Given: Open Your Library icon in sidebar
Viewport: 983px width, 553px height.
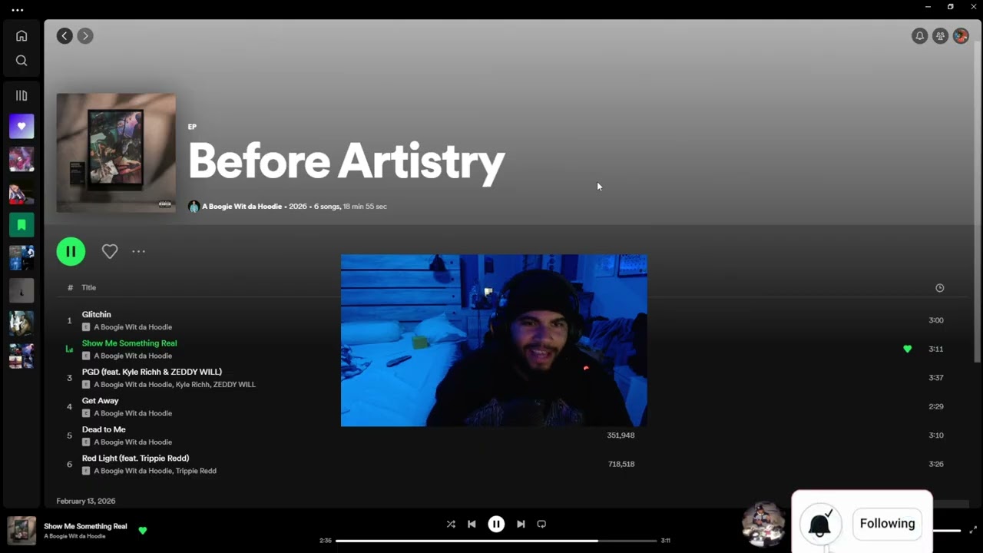Looking at the screenshot, I should click(22, 96).
